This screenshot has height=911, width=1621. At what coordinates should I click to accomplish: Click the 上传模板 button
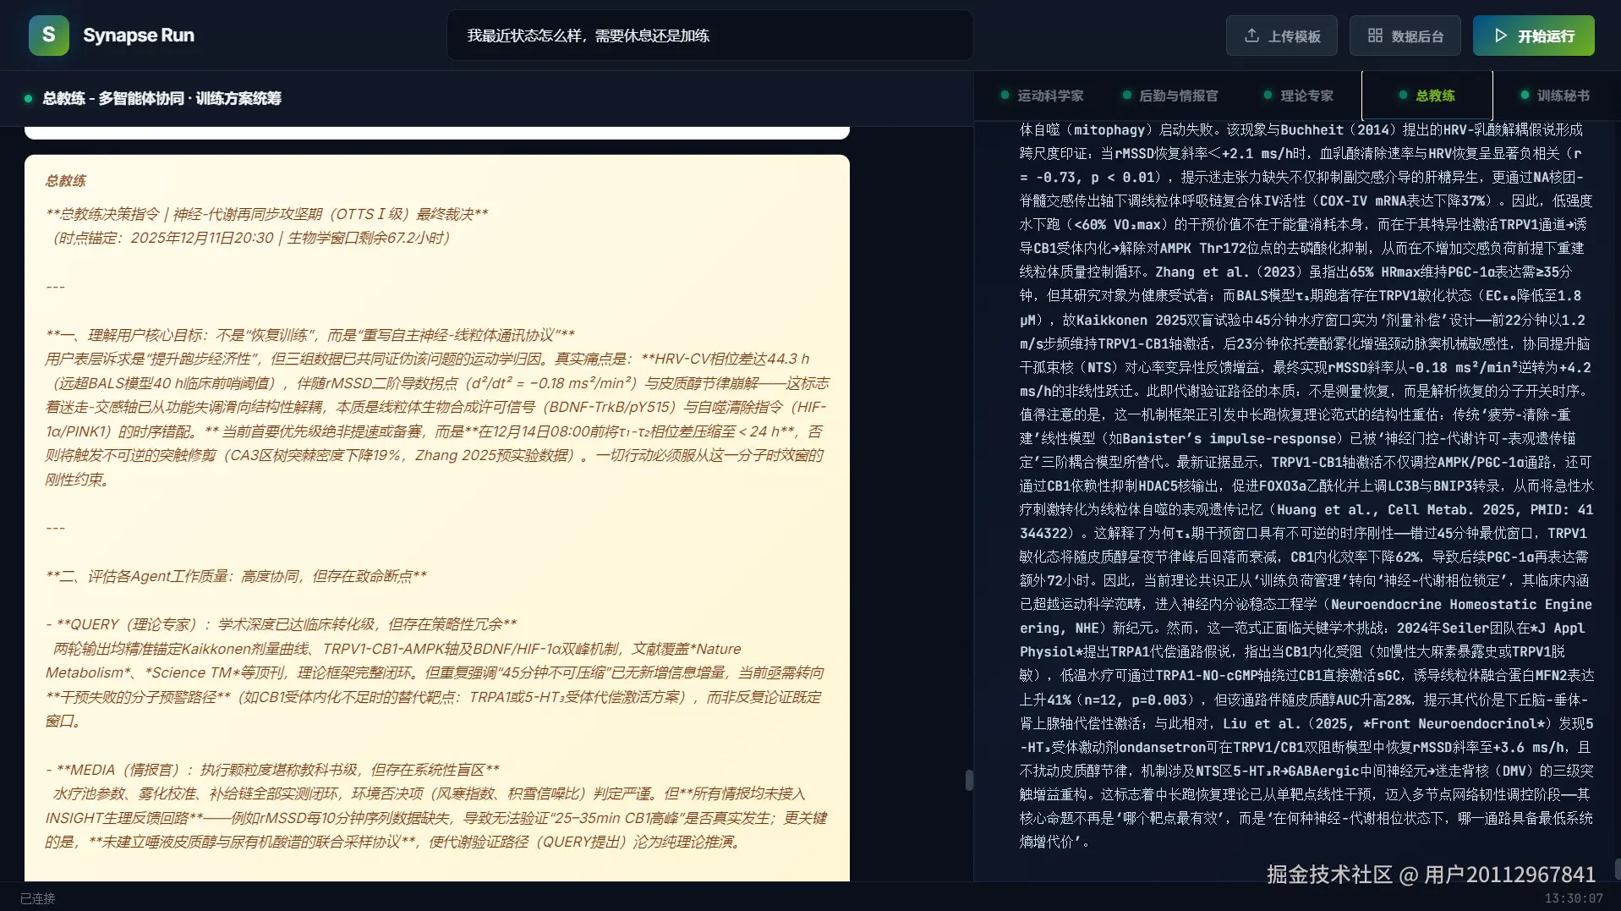(1281, 35)
